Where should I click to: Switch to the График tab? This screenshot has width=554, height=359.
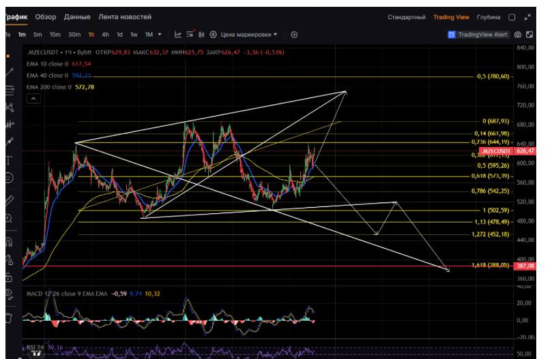(16, 17)
